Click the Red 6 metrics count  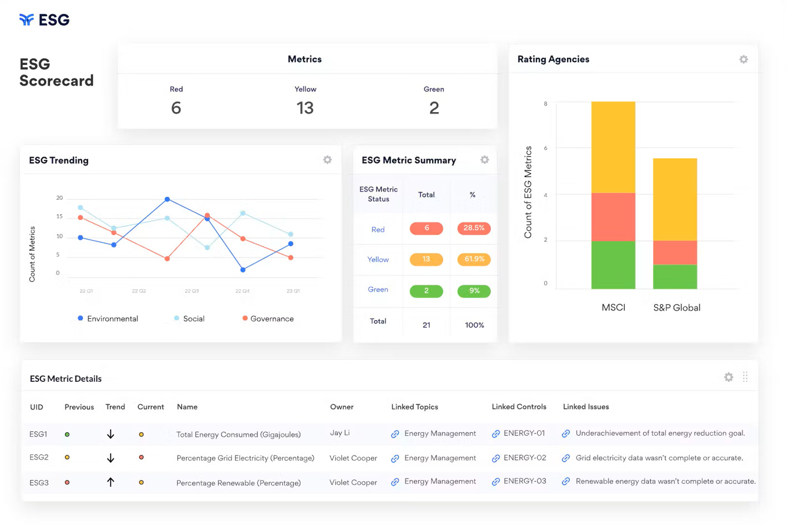coord(176,108)
